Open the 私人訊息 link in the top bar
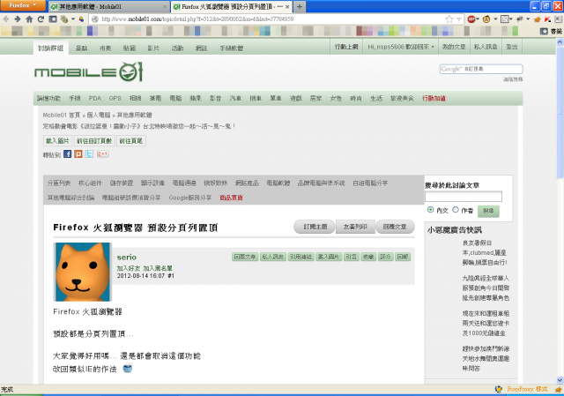 [x=486, y=47]
